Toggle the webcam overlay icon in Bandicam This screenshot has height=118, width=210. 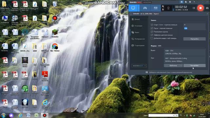168,8
